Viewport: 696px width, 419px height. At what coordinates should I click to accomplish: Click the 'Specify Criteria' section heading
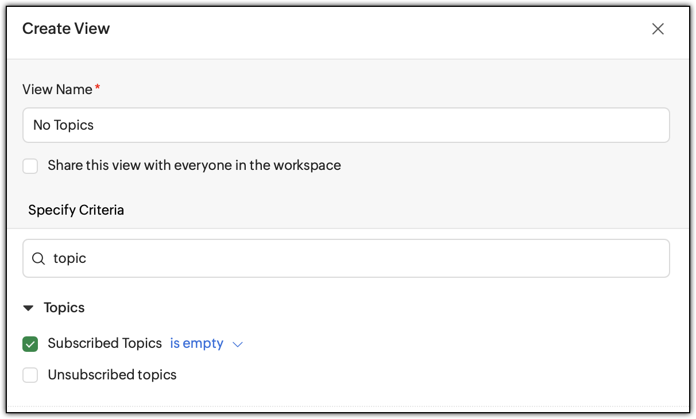76,210
